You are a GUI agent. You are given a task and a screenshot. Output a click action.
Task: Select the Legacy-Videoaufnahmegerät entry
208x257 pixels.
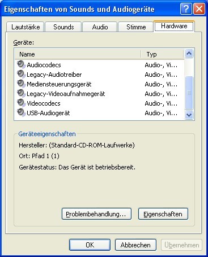click(x=66, y=94)
